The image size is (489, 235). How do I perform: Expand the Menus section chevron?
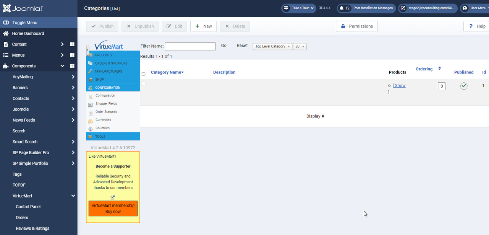62,55
